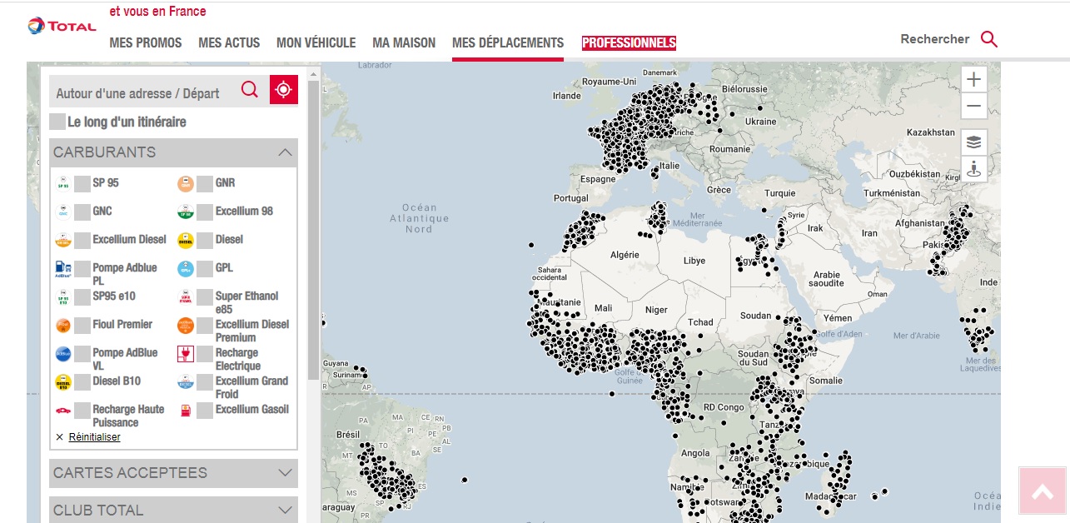Image resolution: width=1070 pixels, height=523 pixels.
Task: Open the MA MAISON menu
Action: 404,43
